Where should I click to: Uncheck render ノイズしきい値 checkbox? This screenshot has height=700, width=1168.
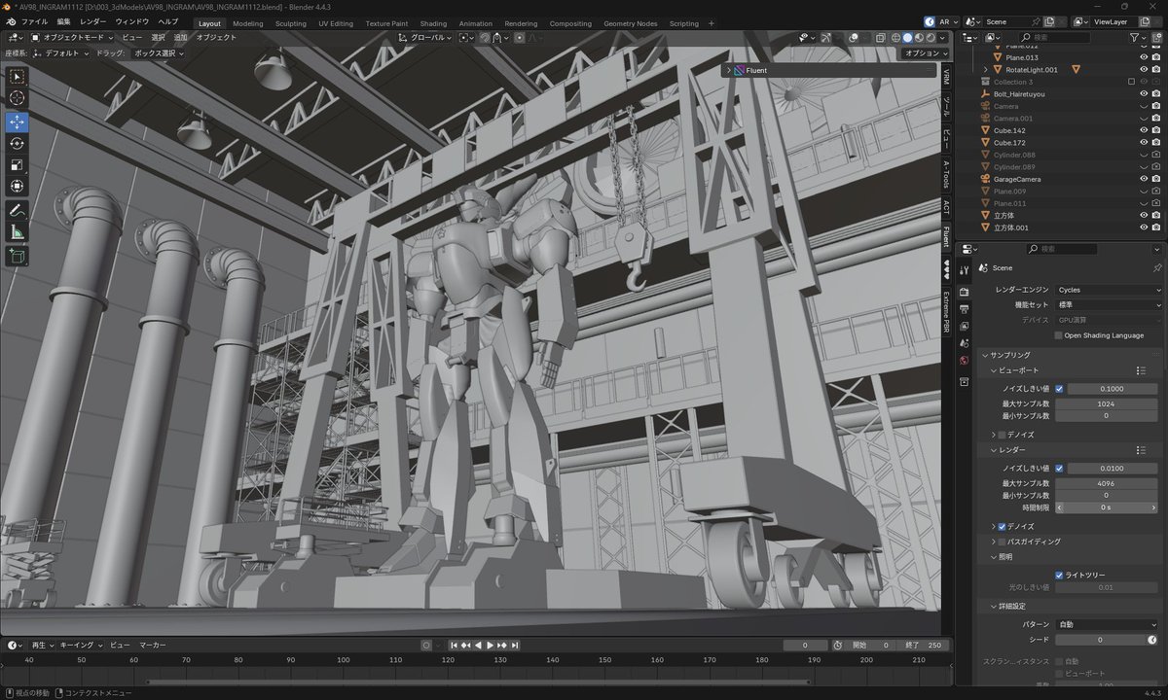1059,469
